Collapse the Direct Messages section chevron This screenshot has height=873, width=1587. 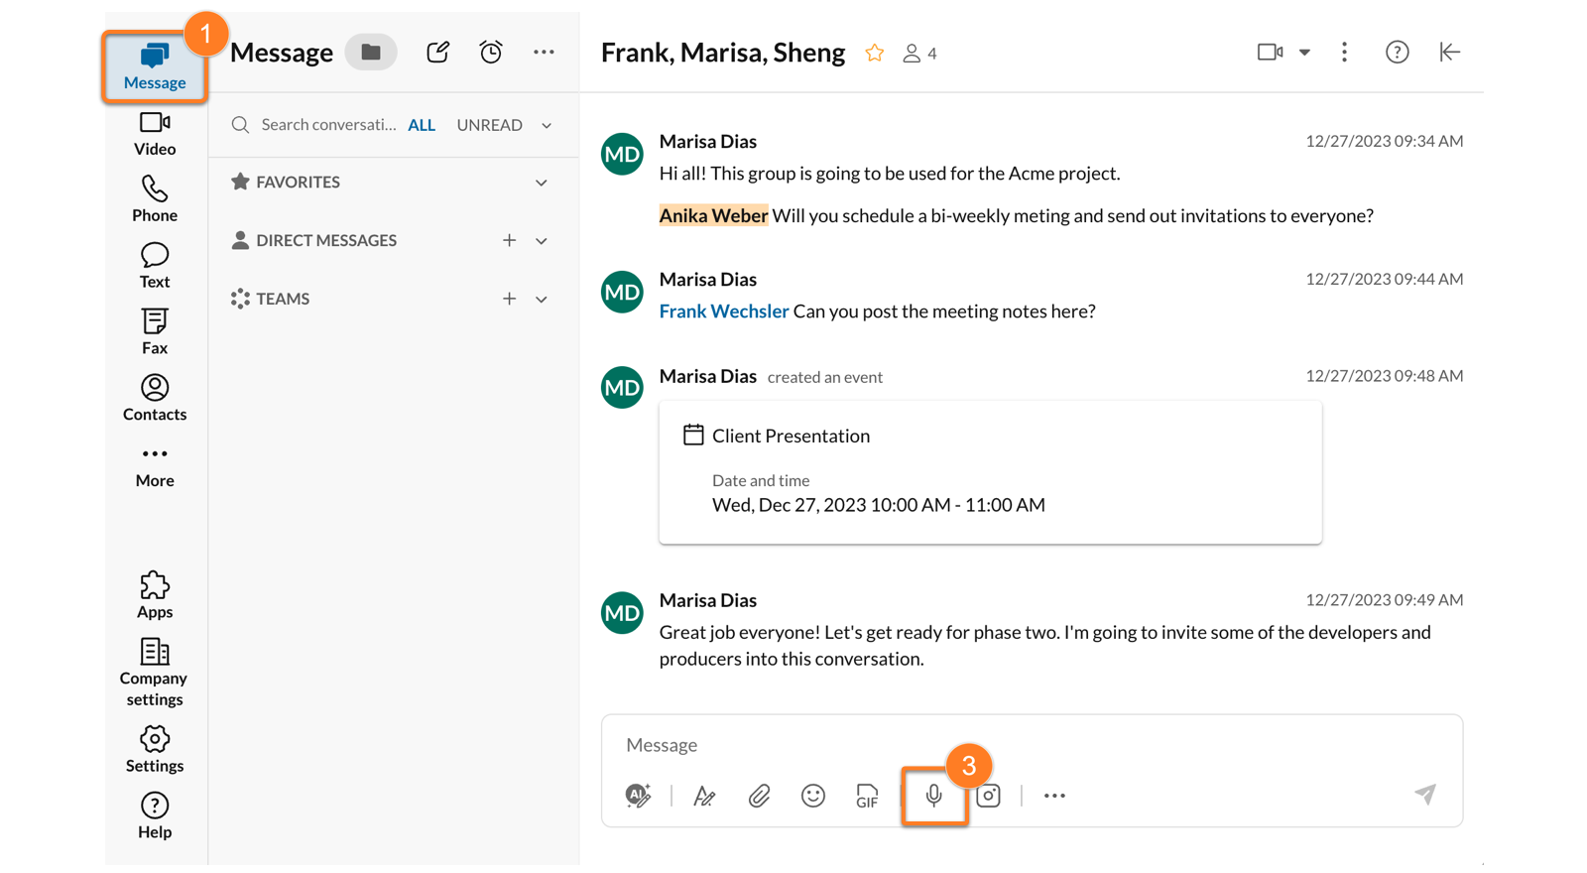point(542,241)
